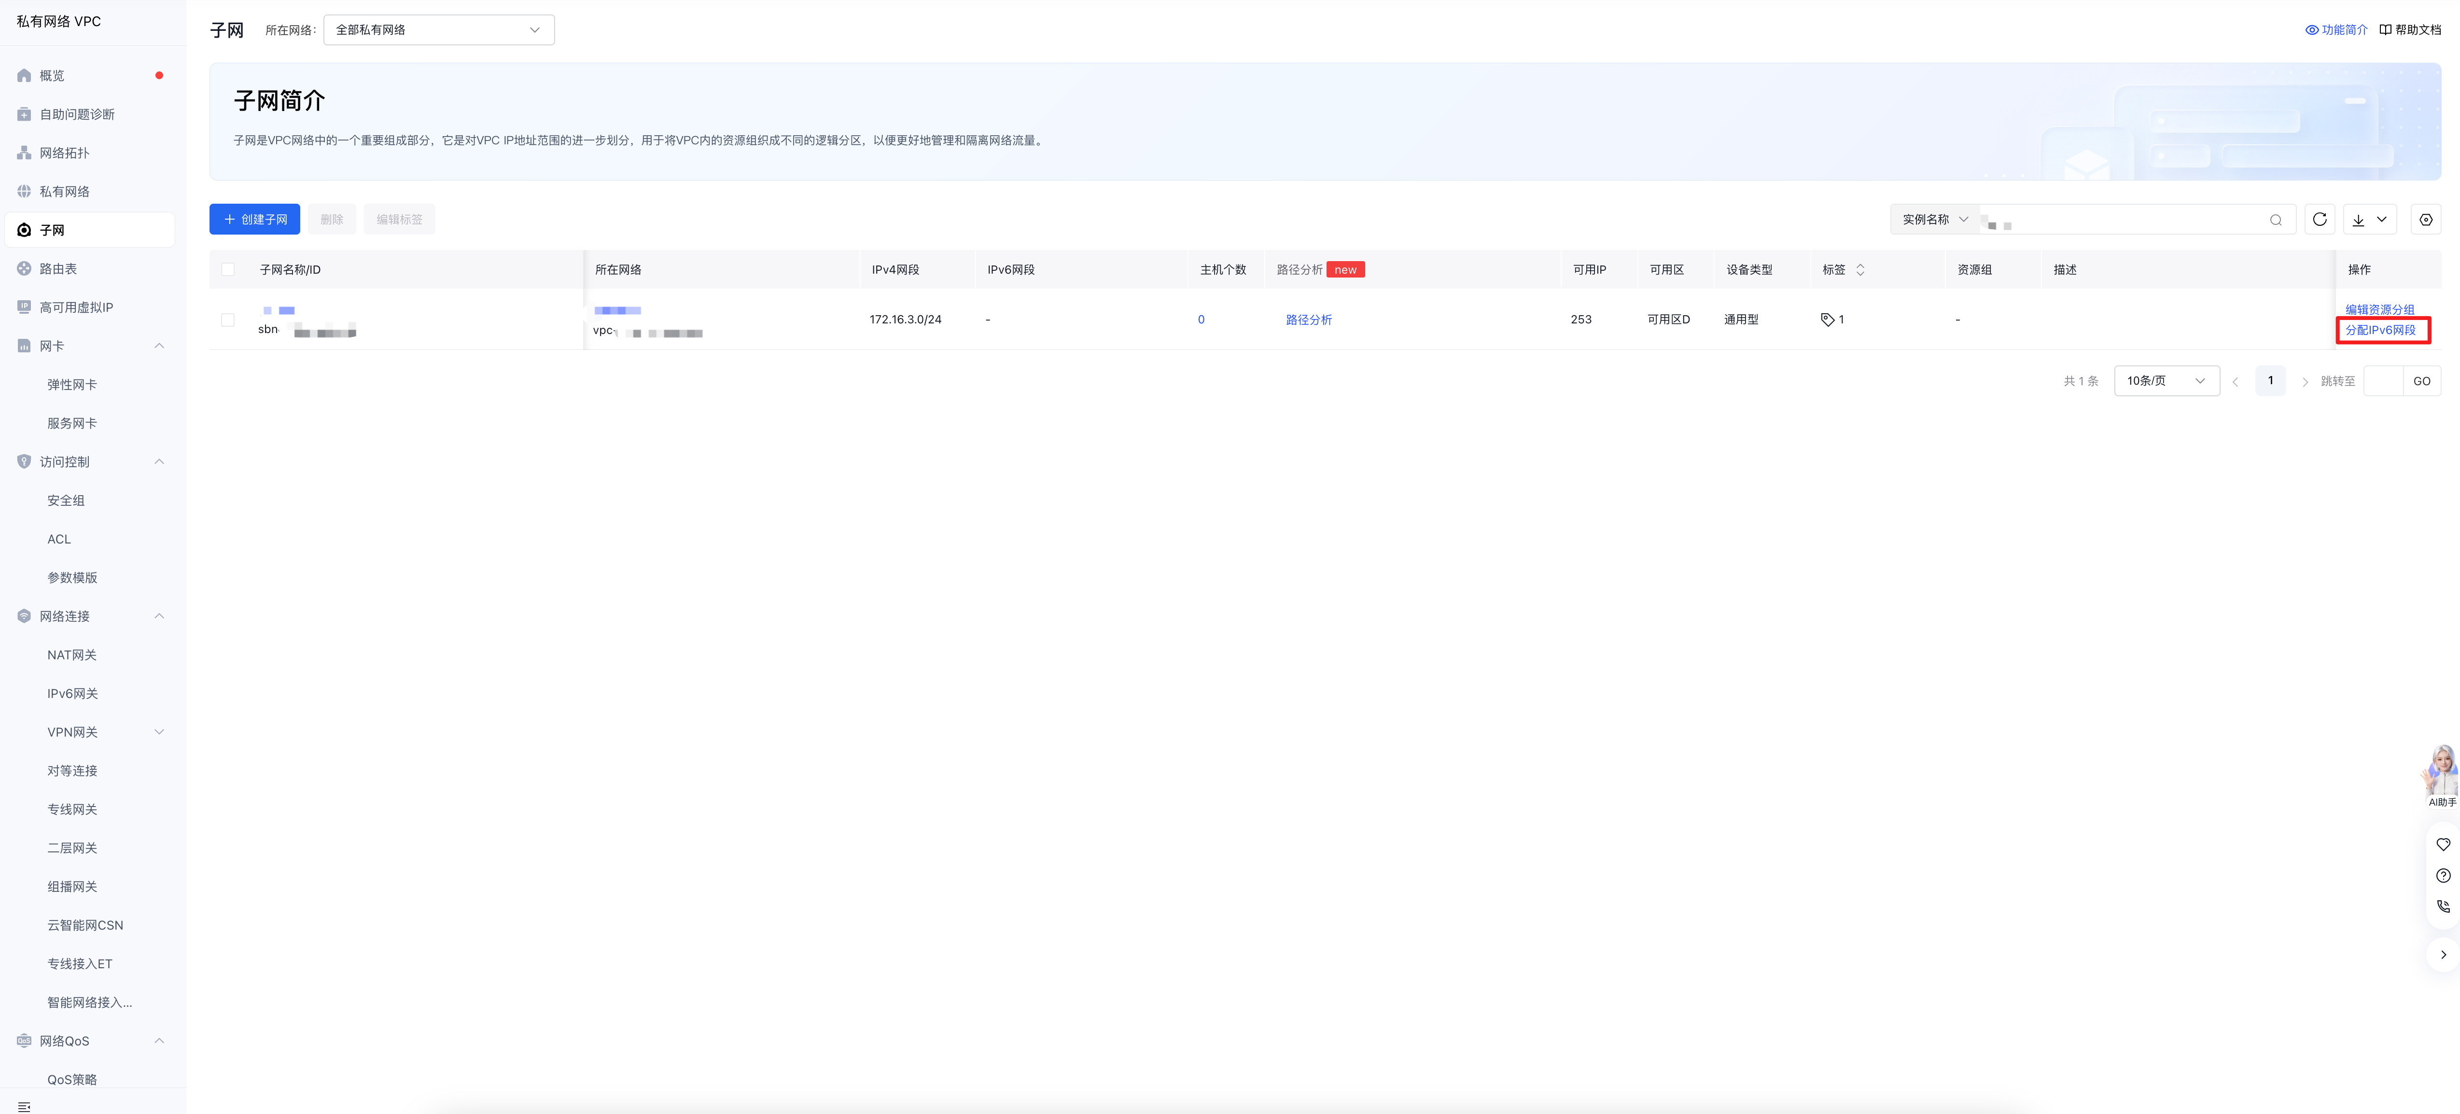Refresh the subnet list
Image resolution: width=2460 pixels, height=1114 pixels.
tap(2320, 220)
